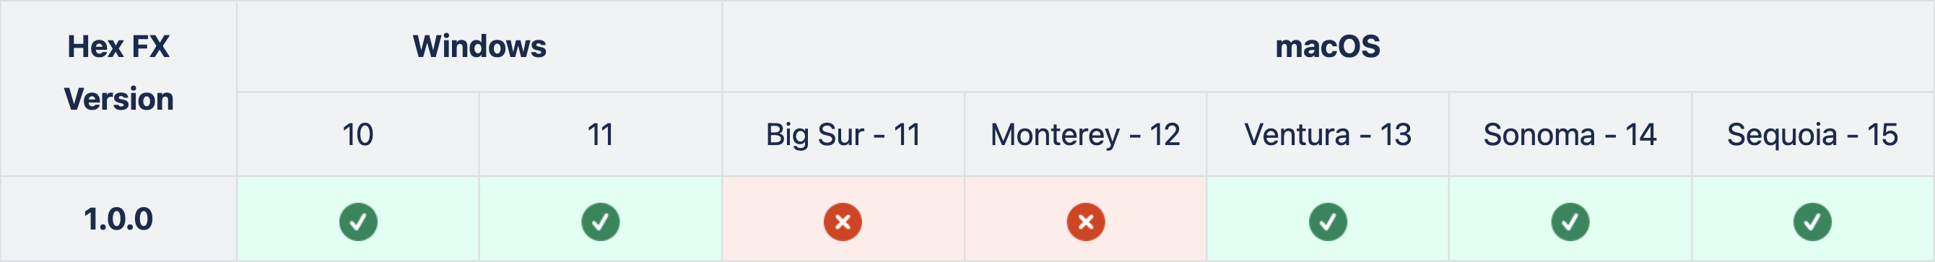This screenshot has height=262, width=1935.
Task: Click the Big Sur red cross icon
Action: pos(843,222)
